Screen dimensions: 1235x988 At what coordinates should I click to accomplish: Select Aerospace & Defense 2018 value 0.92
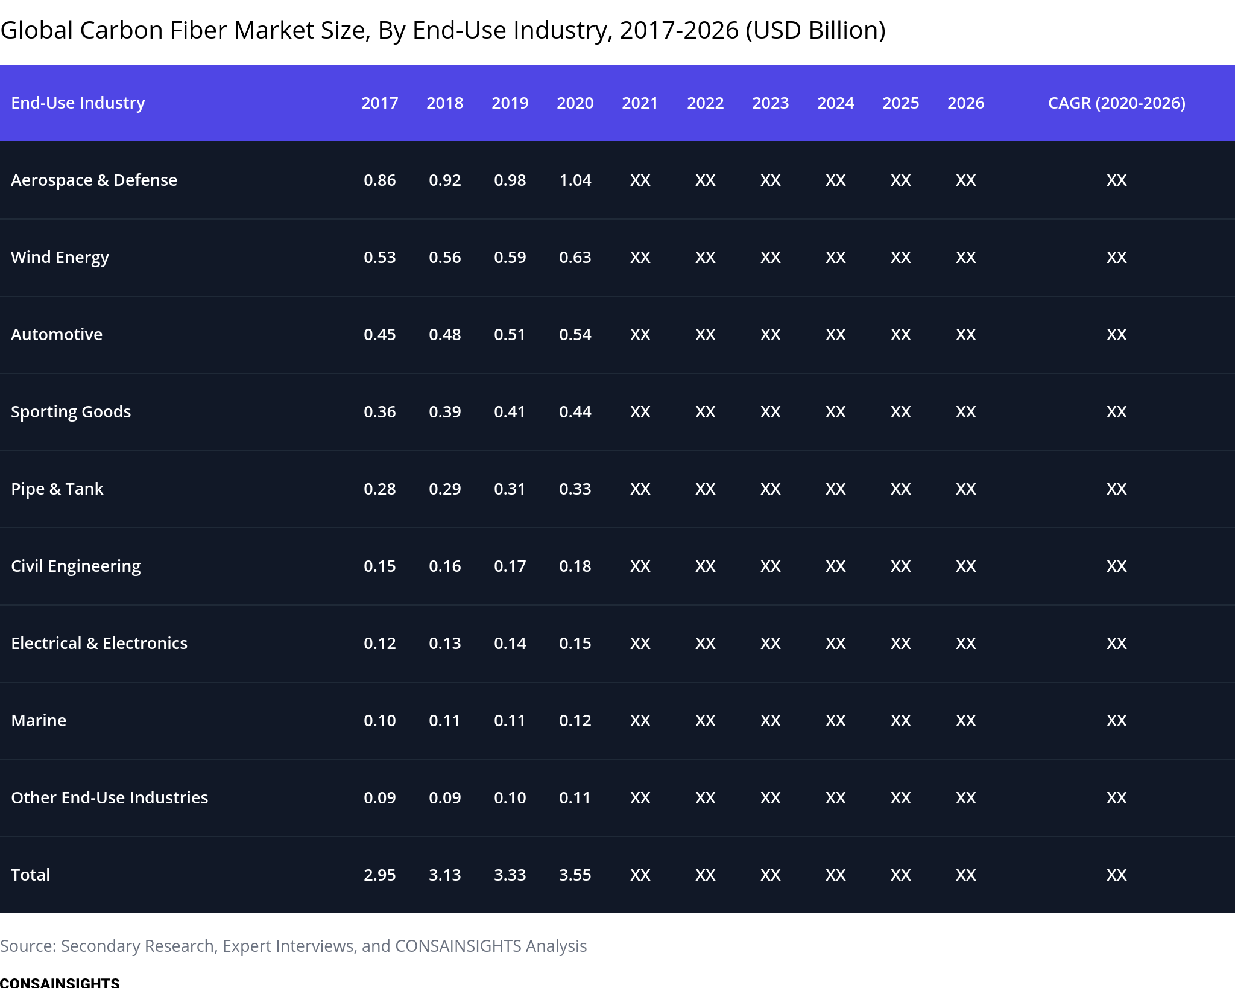[445, 180]
